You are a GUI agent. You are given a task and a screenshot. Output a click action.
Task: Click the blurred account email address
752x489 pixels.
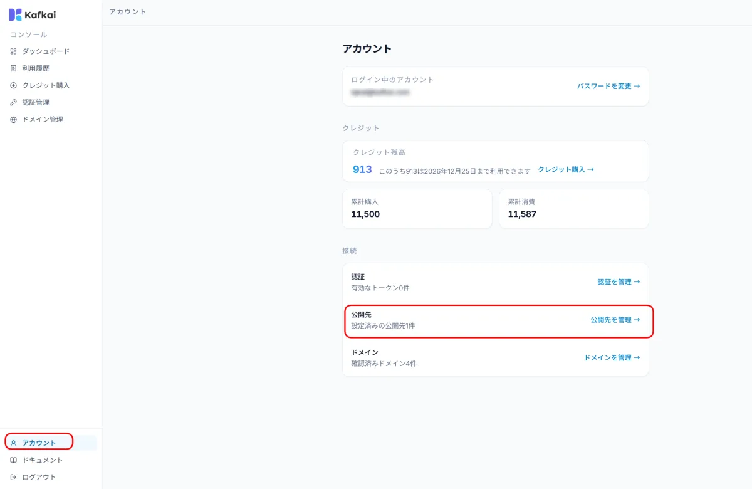tap(380, 92)
